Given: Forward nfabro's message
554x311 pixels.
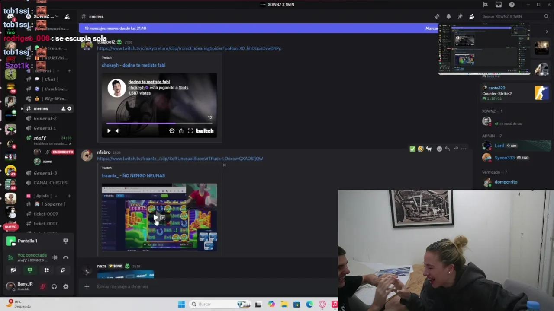Looking at the screenshot, I should pos(455,149).
